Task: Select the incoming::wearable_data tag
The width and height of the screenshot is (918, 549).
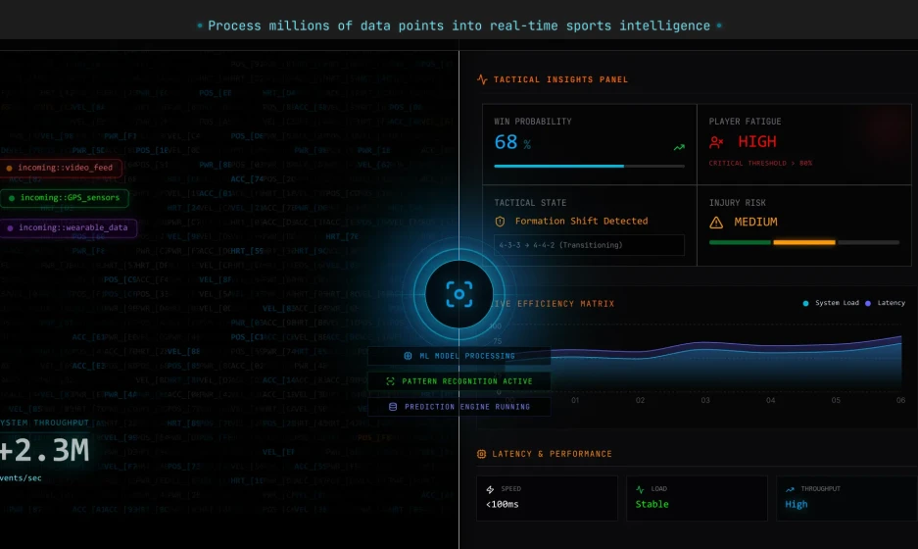Action: point(69,227)
